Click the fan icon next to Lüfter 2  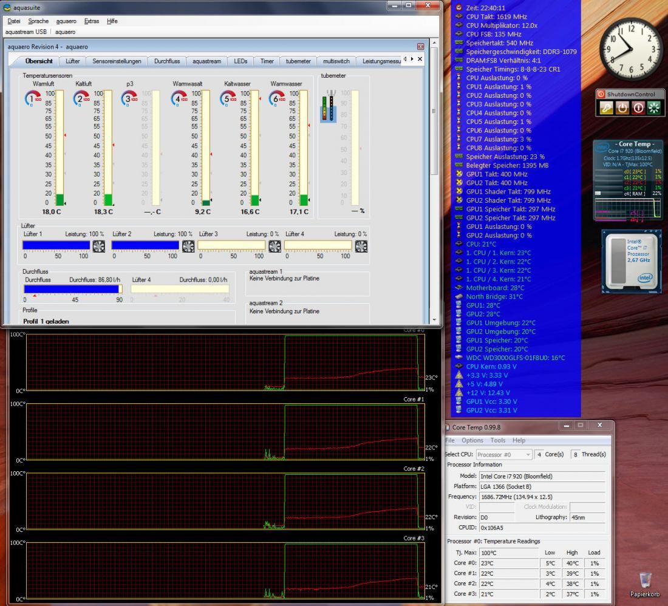(x=188, y=246)
